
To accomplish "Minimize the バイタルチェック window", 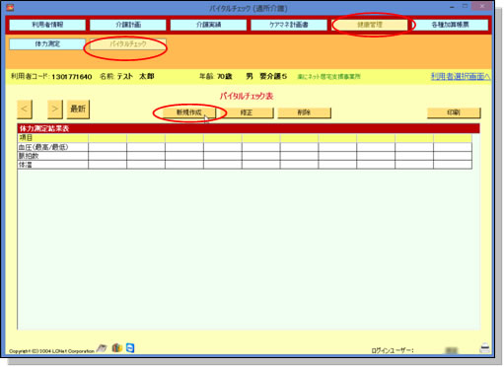I will tap(453, 7).
